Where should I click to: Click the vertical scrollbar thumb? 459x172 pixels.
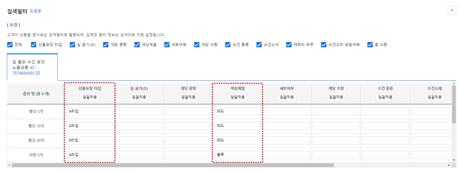tap(454, 104)
